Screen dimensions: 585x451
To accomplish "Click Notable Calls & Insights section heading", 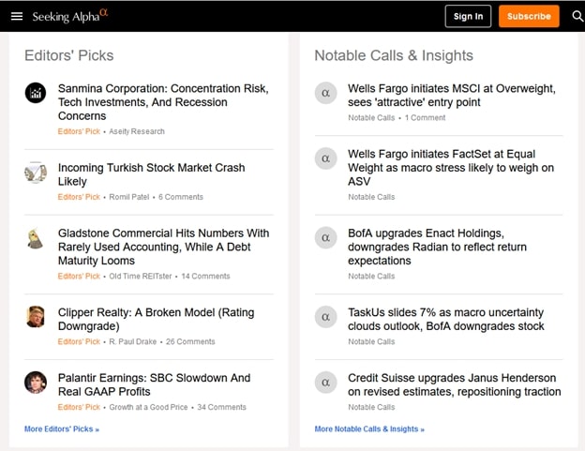I will [394, 55].
